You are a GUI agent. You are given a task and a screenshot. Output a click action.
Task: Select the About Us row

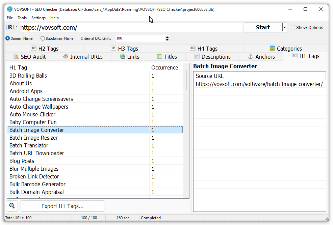pyautogui.click(x=95, y=83)
